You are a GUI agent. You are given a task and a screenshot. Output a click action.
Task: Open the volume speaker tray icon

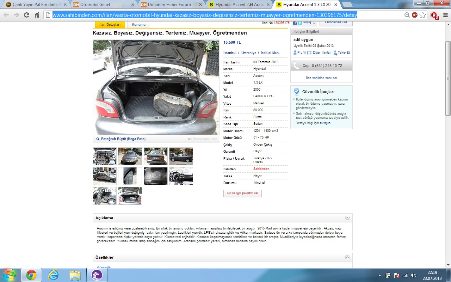pos(414,275)
